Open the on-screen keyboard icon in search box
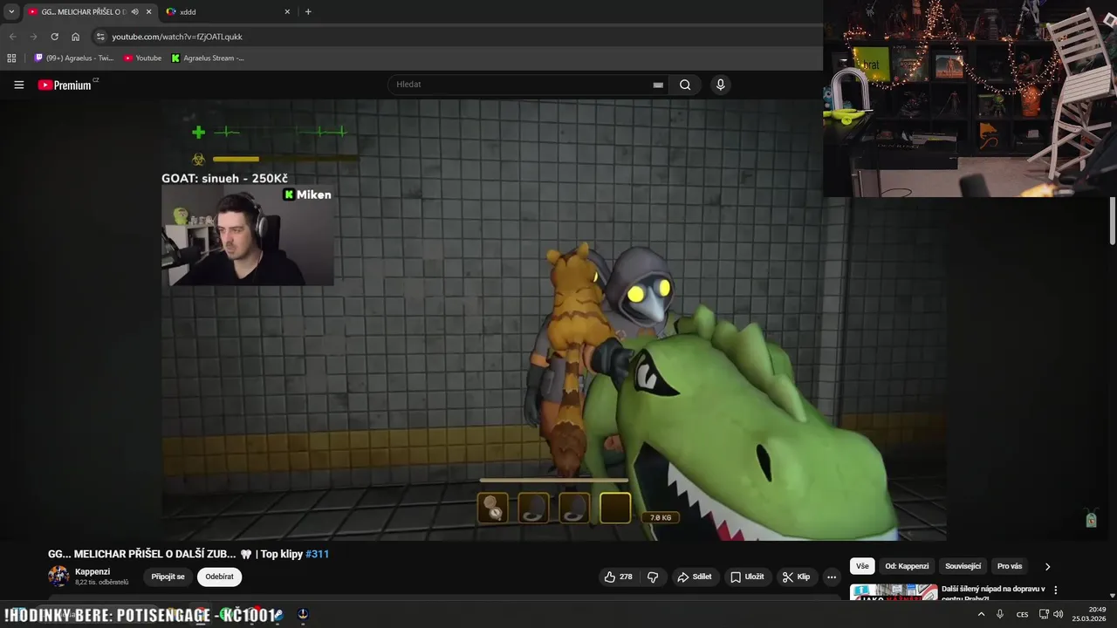 click(658, 85)
